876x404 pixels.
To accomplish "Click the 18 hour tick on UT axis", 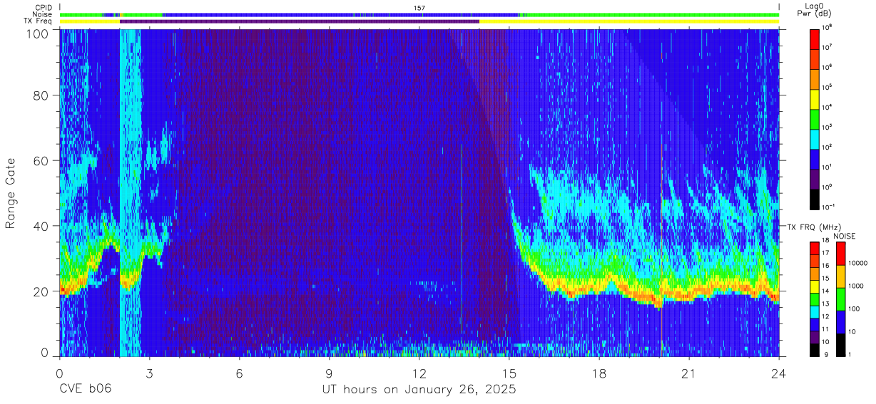I will tap(599, 373).
